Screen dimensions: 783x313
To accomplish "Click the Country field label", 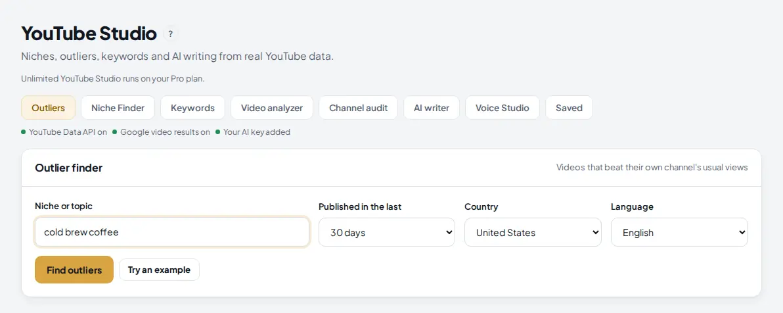I will click(481, 206).
